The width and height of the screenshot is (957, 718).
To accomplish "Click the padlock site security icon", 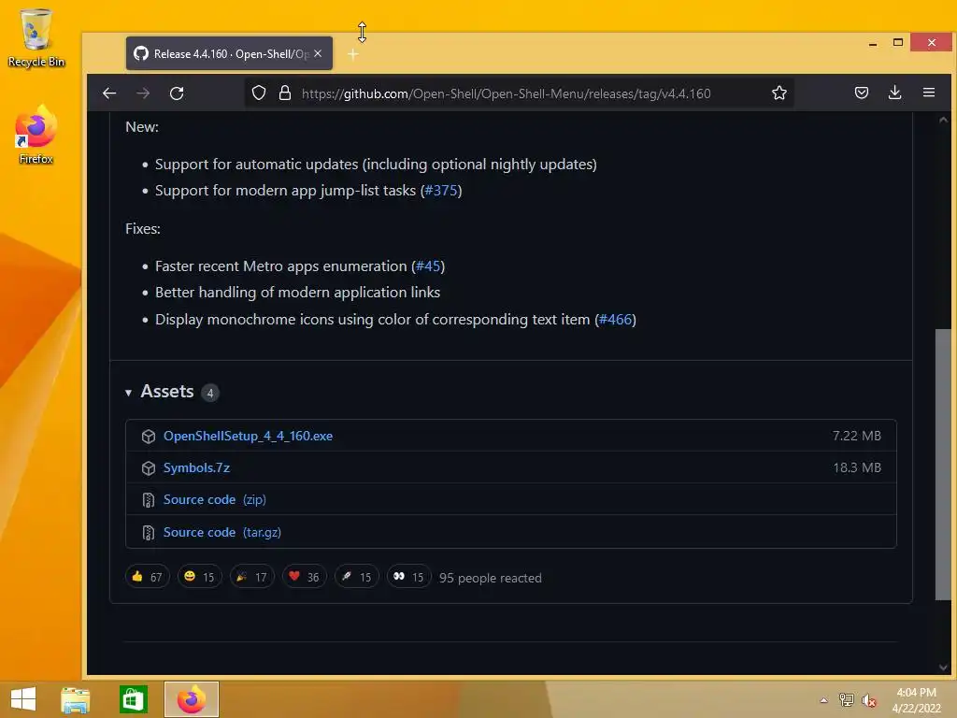I will point(285,93).
